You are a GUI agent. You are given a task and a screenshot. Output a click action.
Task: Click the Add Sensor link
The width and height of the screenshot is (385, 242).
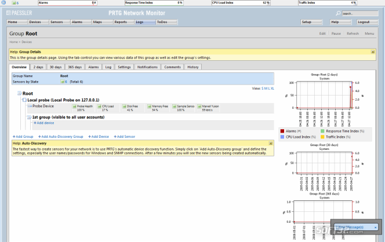(125, 137)
